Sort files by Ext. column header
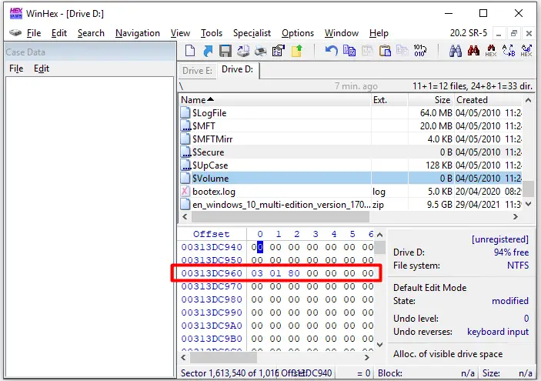This screenshot has height=381, width=541. [389, 100]
